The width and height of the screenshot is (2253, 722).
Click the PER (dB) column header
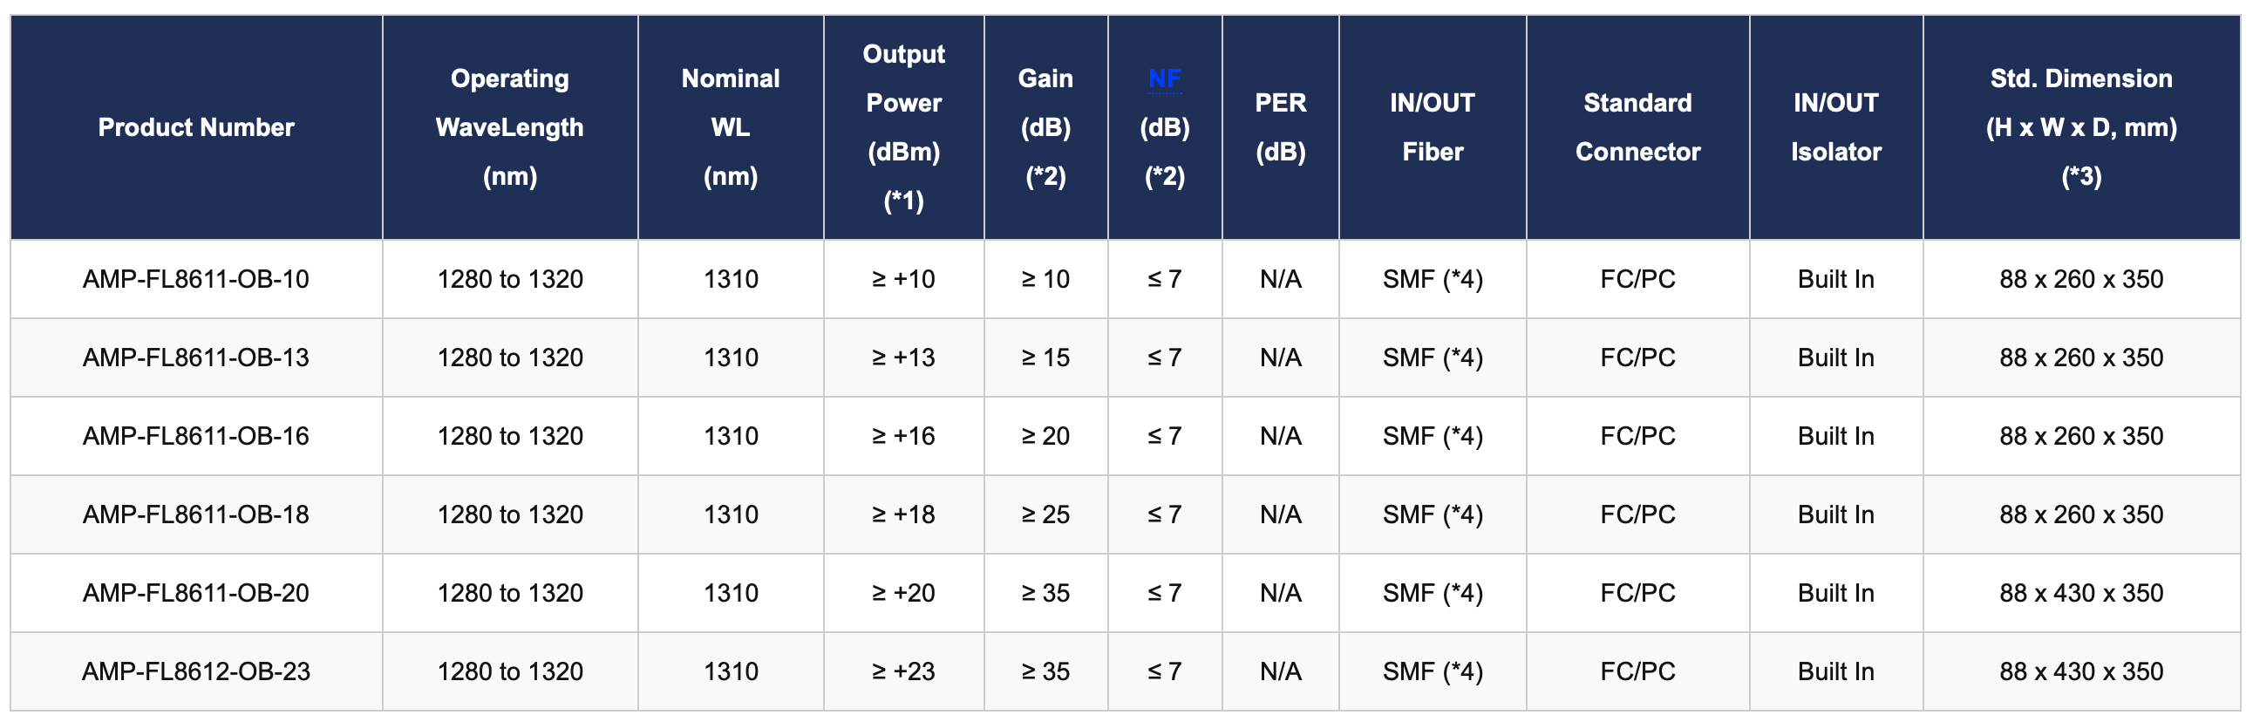coord(1281,128)
